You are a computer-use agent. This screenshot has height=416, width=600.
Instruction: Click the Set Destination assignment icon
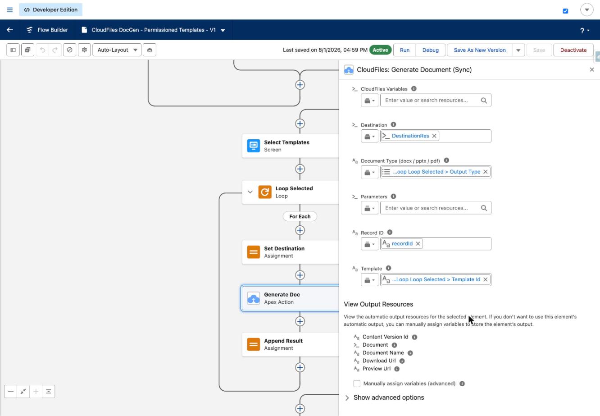point(254,252)
